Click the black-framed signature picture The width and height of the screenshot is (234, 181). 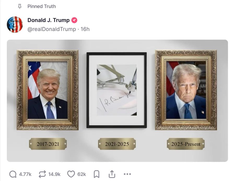pyautogui.click(x=116, y=90)
